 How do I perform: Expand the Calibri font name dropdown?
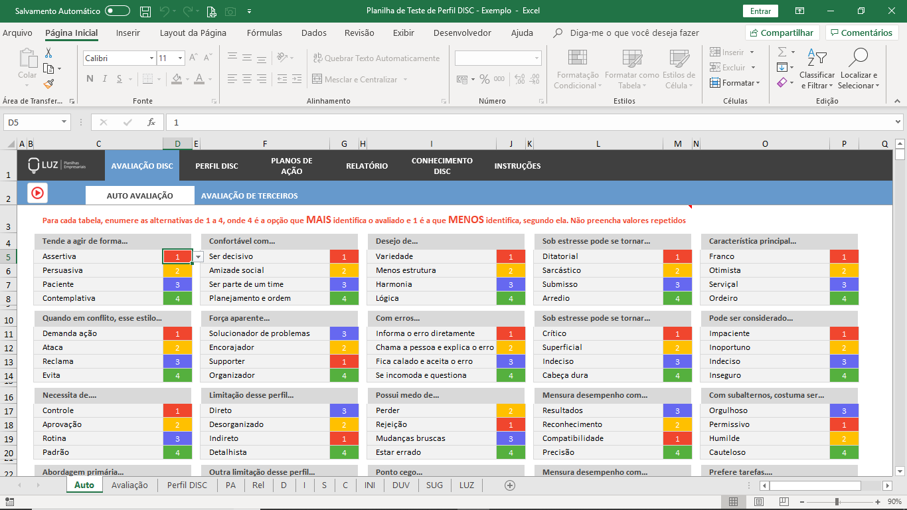click(x=151, y=58)
